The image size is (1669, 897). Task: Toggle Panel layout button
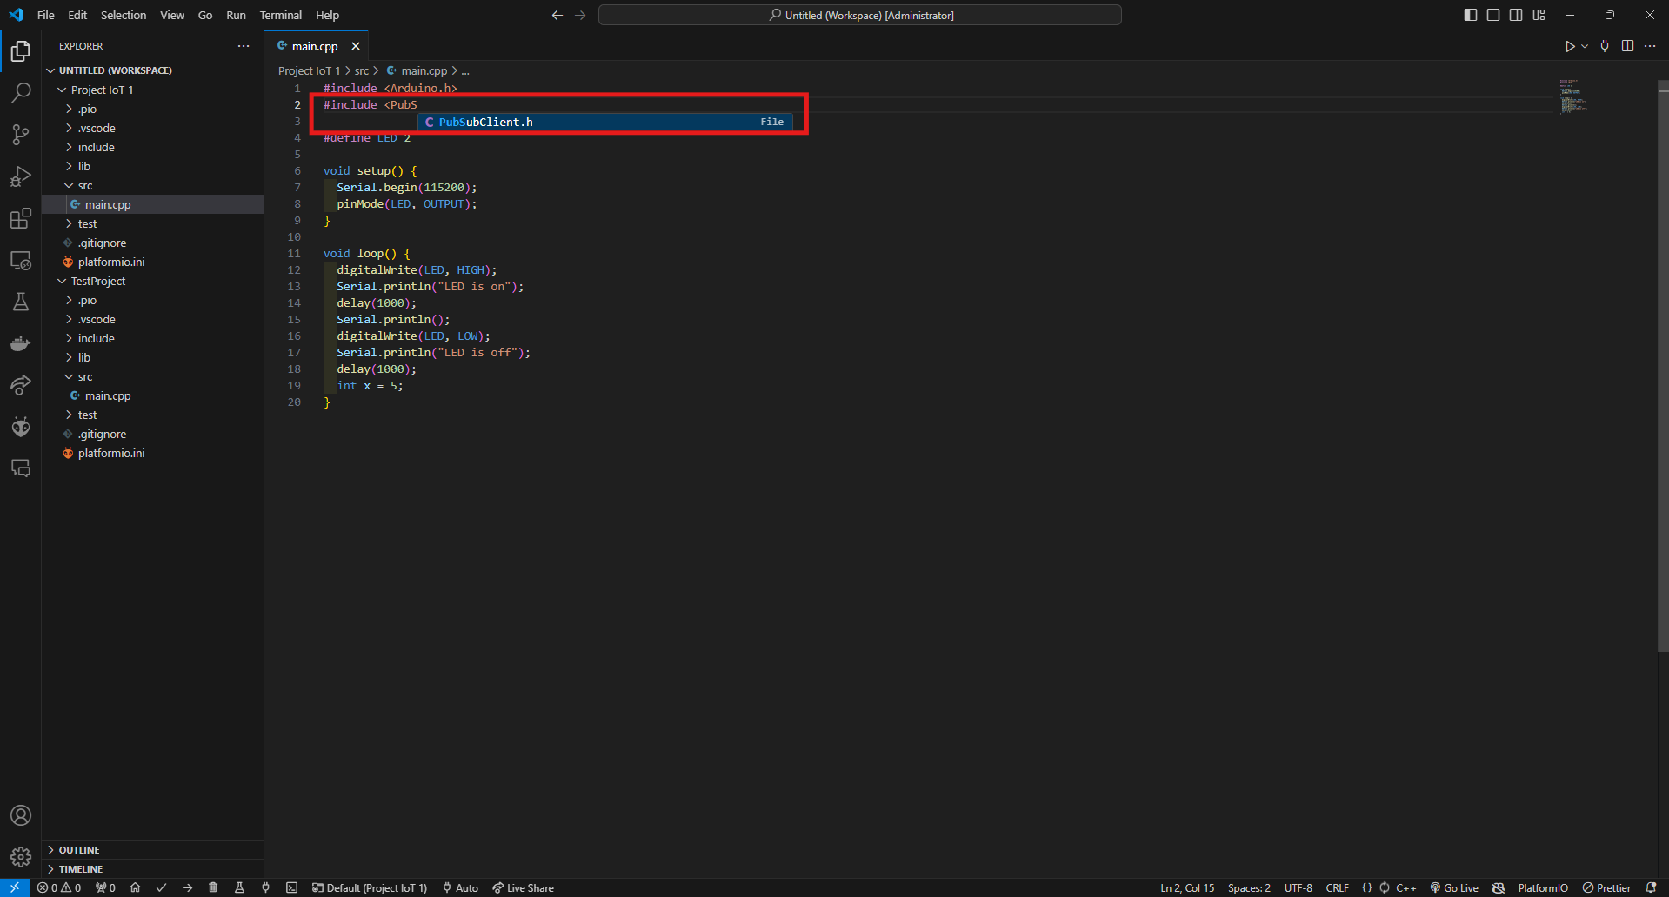click(1492, 15)
